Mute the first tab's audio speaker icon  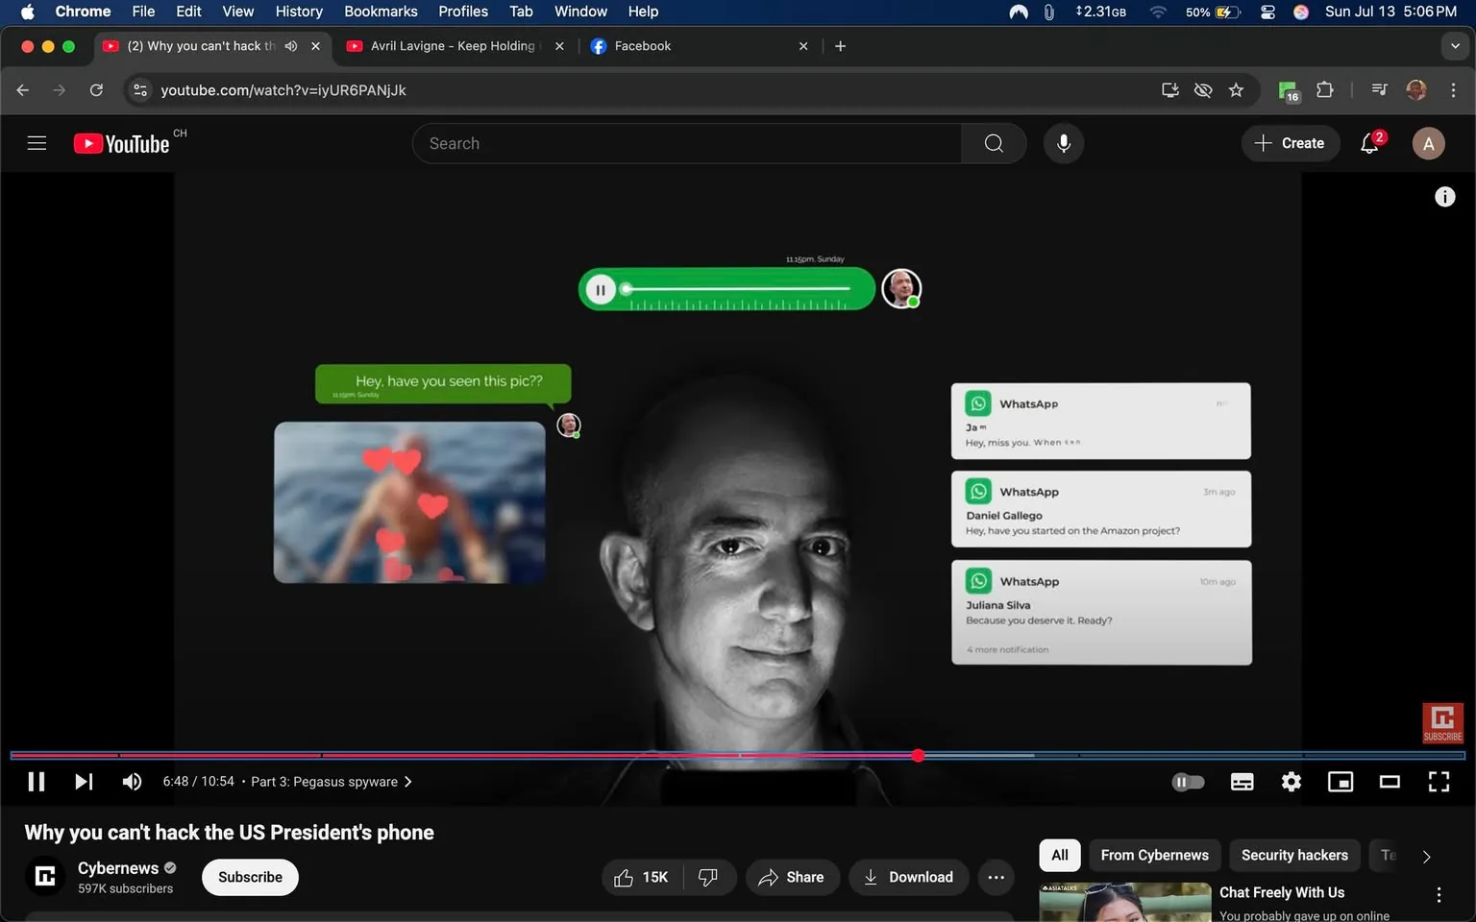click(x=291, y=45)
